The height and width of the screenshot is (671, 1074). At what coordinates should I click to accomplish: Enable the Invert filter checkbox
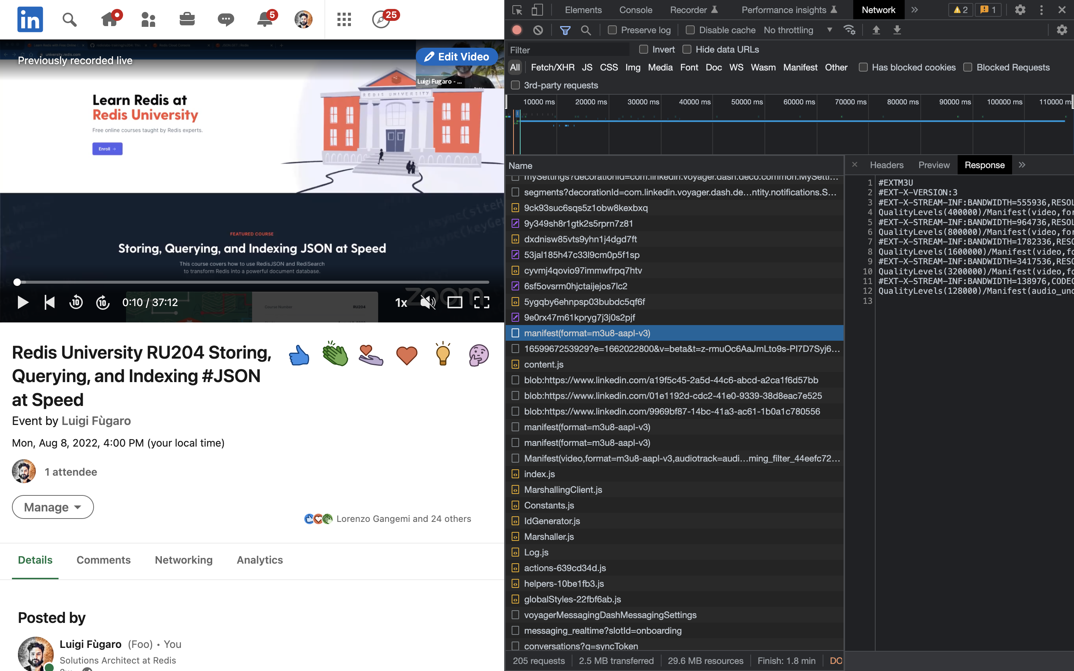643,50
